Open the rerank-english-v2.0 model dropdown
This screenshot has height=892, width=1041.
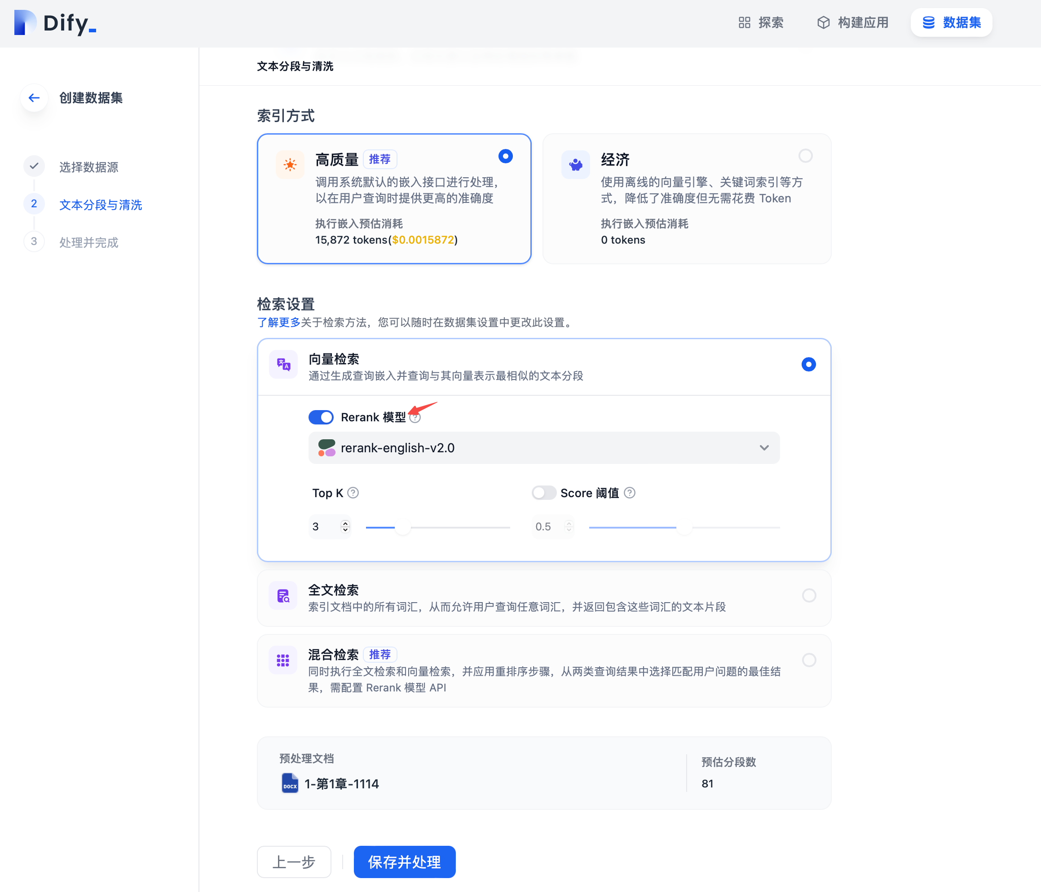[x=544, y=448]
